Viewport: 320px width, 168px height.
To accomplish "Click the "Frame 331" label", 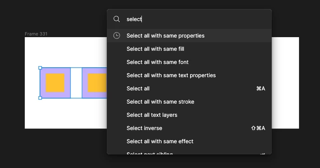I will coord(36,34).
